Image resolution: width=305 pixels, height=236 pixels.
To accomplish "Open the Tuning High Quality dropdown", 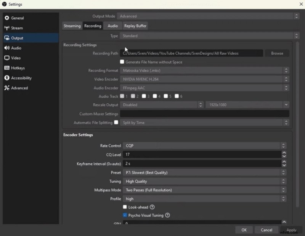I will pyautogui.click(x=204, y=181).
